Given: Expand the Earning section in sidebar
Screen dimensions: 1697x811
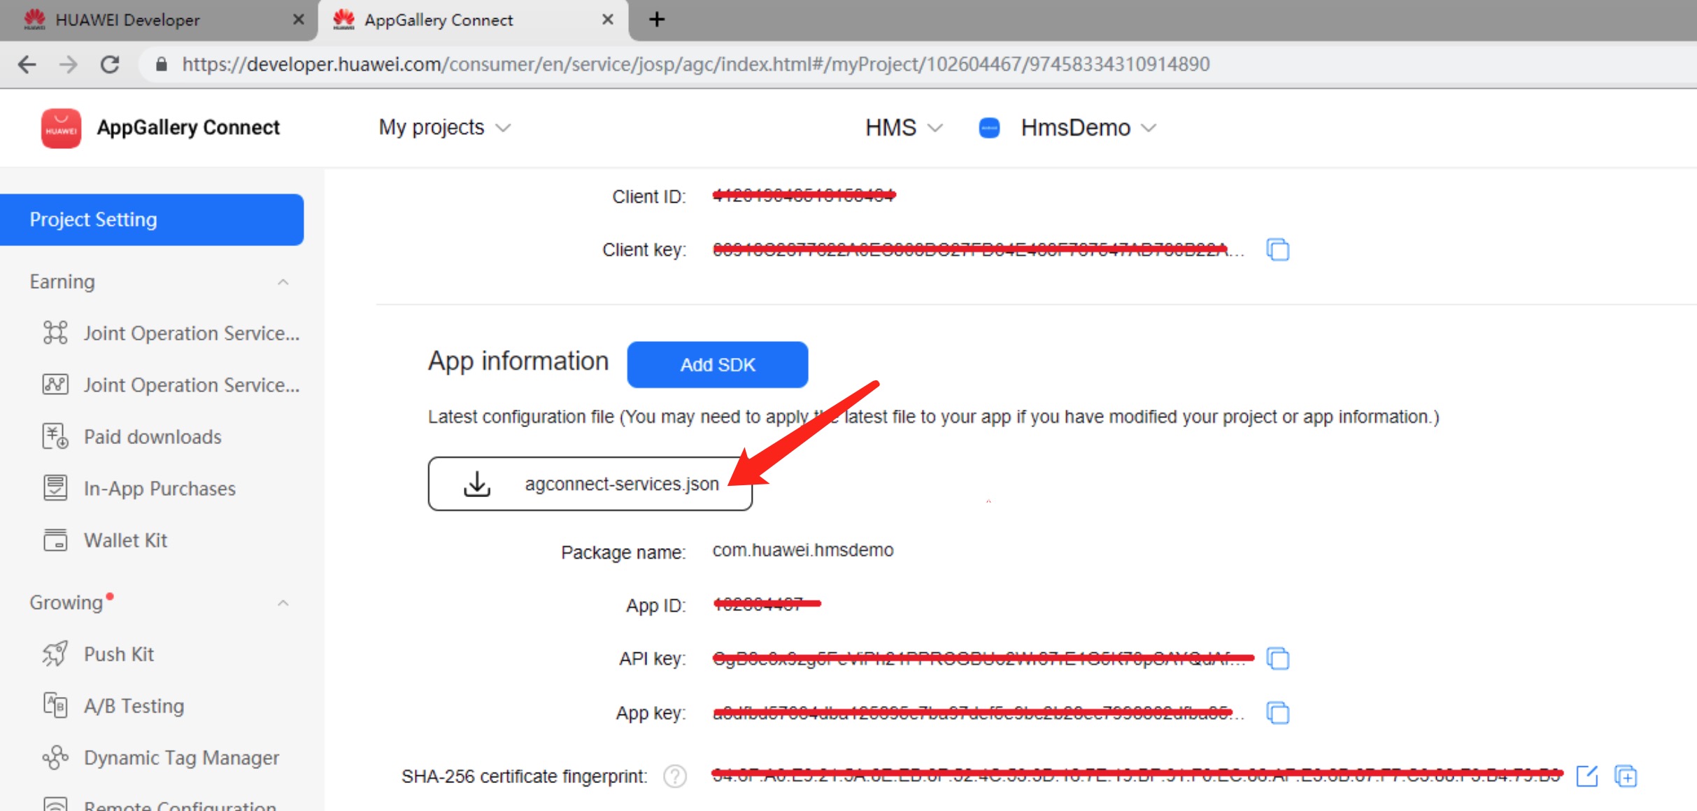Looking at the screenshot, I should coord(283,282).
